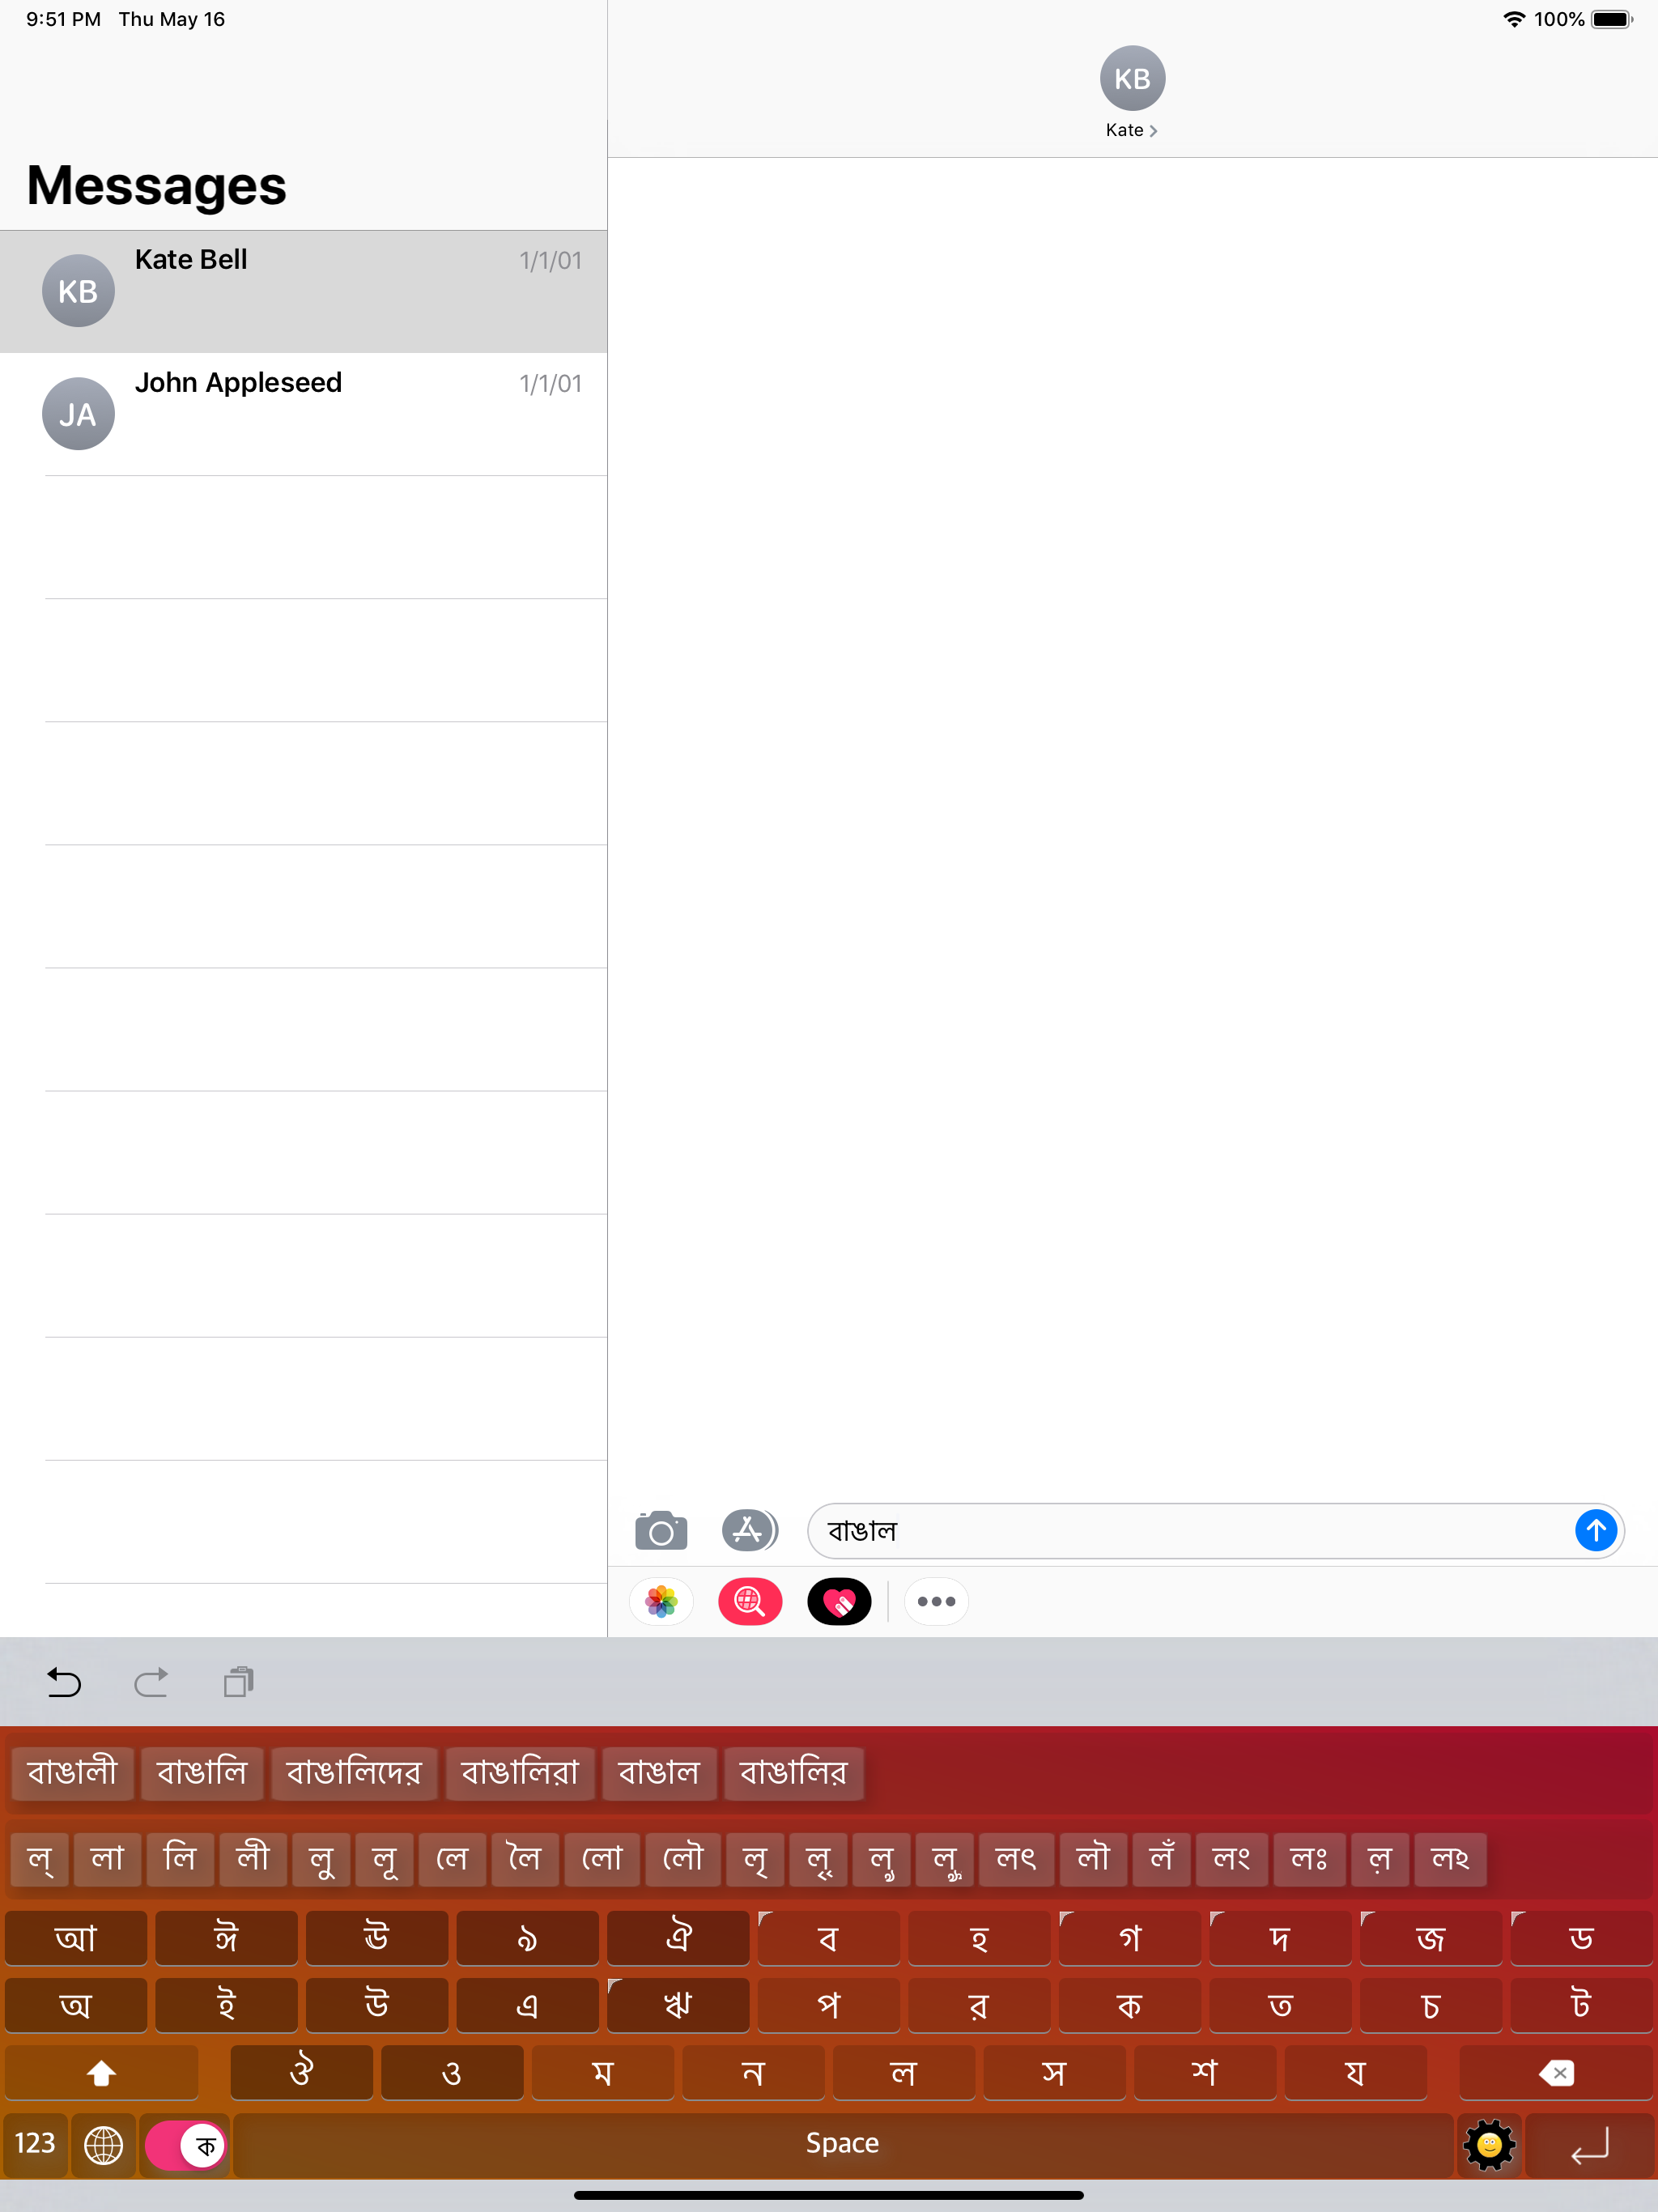Open the App Store apps button
Screen dimensions: 1658x2212
pyautogui.click(x=750, y=1530)
